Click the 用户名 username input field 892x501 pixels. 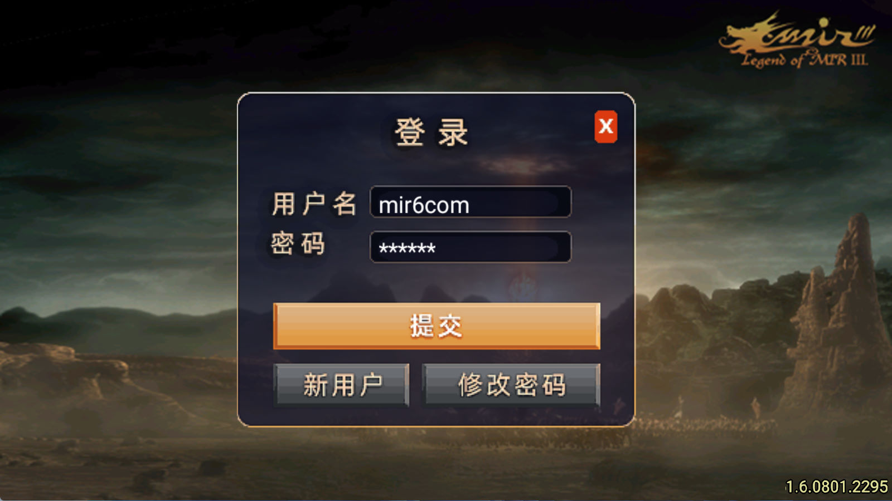tap(471, 202)
